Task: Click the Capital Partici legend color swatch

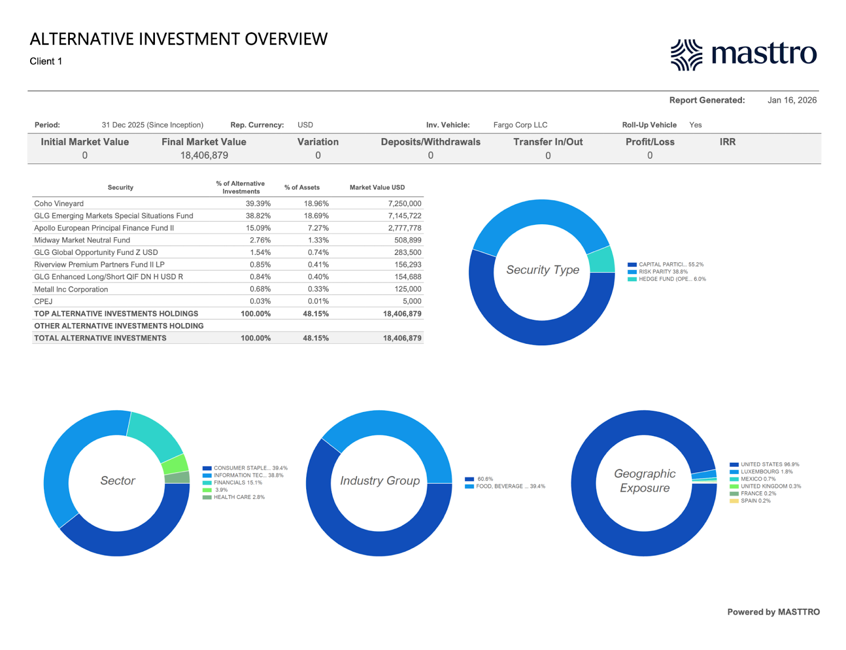Action: 632,264
